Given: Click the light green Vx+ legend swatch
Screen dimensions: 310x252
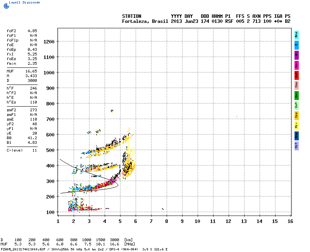Looking at the screenshot, I should point(296,105).
